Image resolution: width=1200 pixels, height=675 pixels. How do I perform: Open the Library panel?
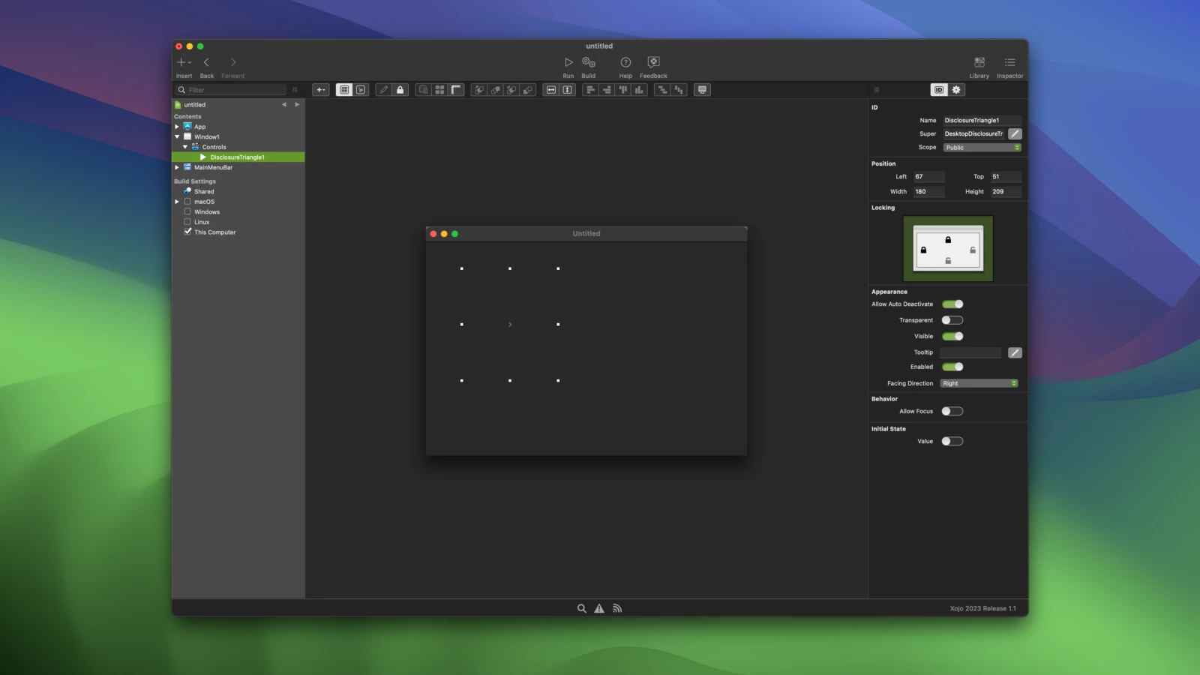(979, 63)
